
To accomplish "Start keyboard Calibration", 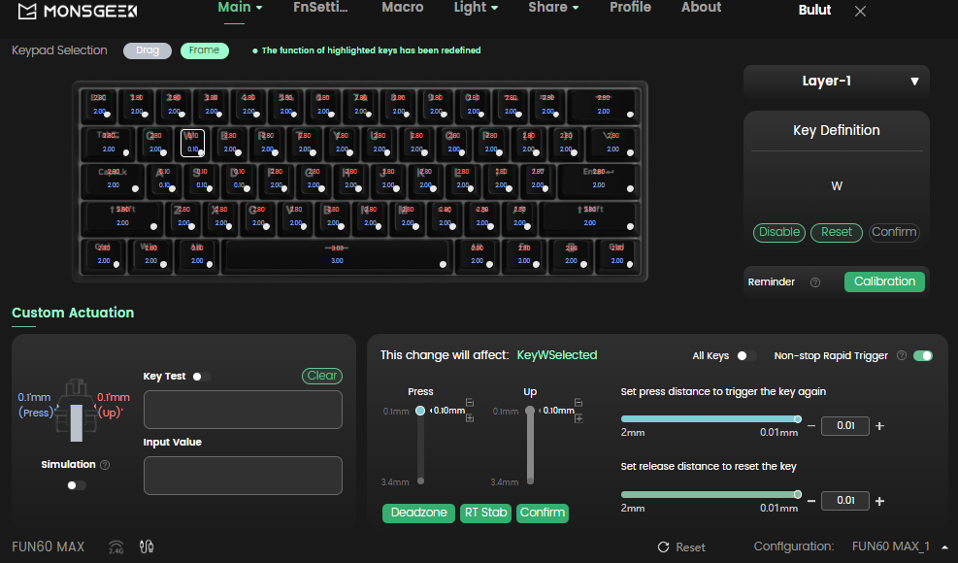I will click(884, 281).
